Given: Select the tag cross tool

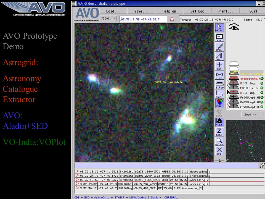Looking at the screenshot, I should click(219, 66).
